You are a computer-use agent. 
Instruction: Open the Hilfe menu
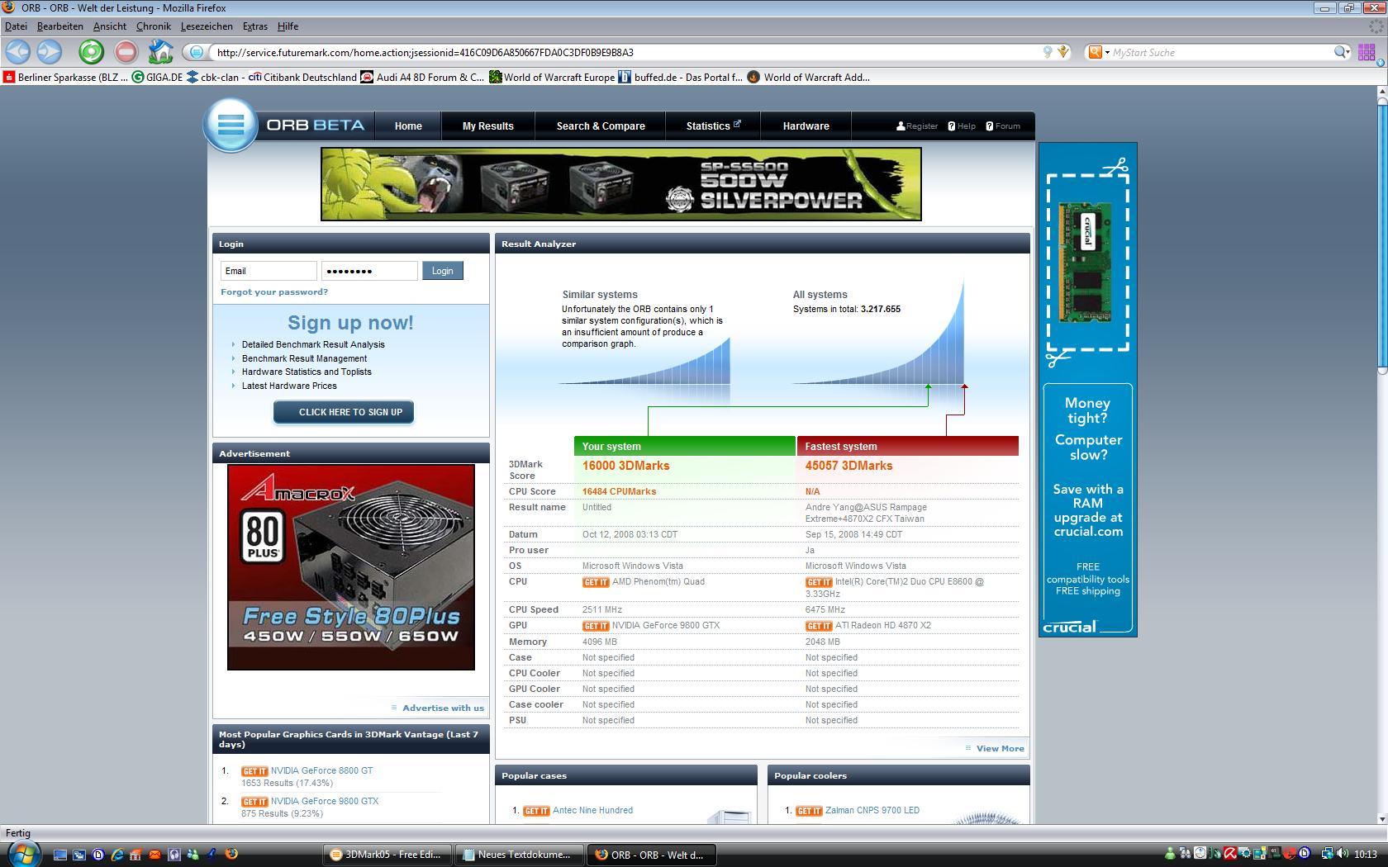point(288,26)
